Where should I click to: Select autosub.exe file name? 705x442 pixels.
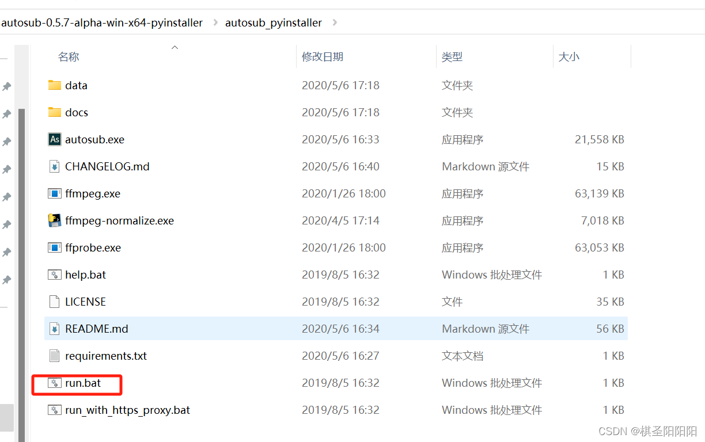pos(94,139)
